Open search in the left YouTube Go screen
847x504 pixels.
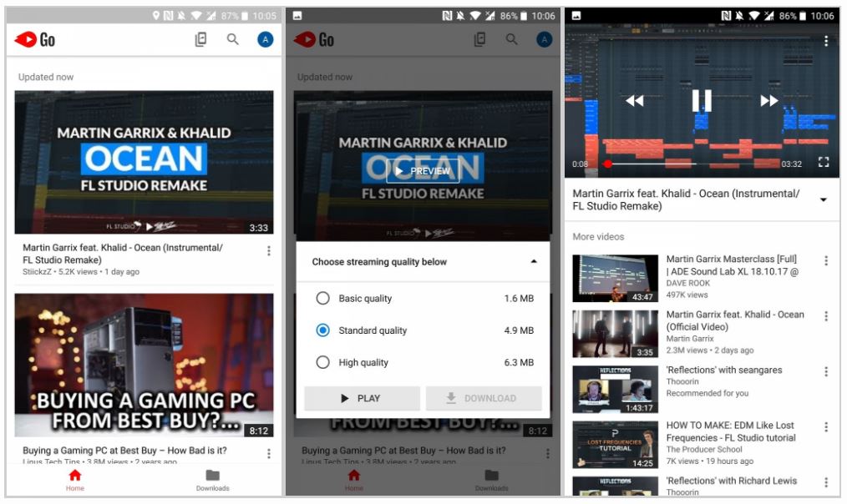[x=233, y=39]
